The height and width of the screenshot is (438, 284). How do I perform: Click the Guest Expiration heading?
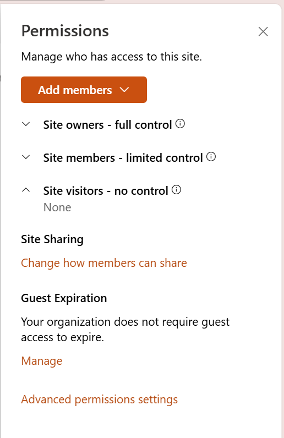pos(64,298)
